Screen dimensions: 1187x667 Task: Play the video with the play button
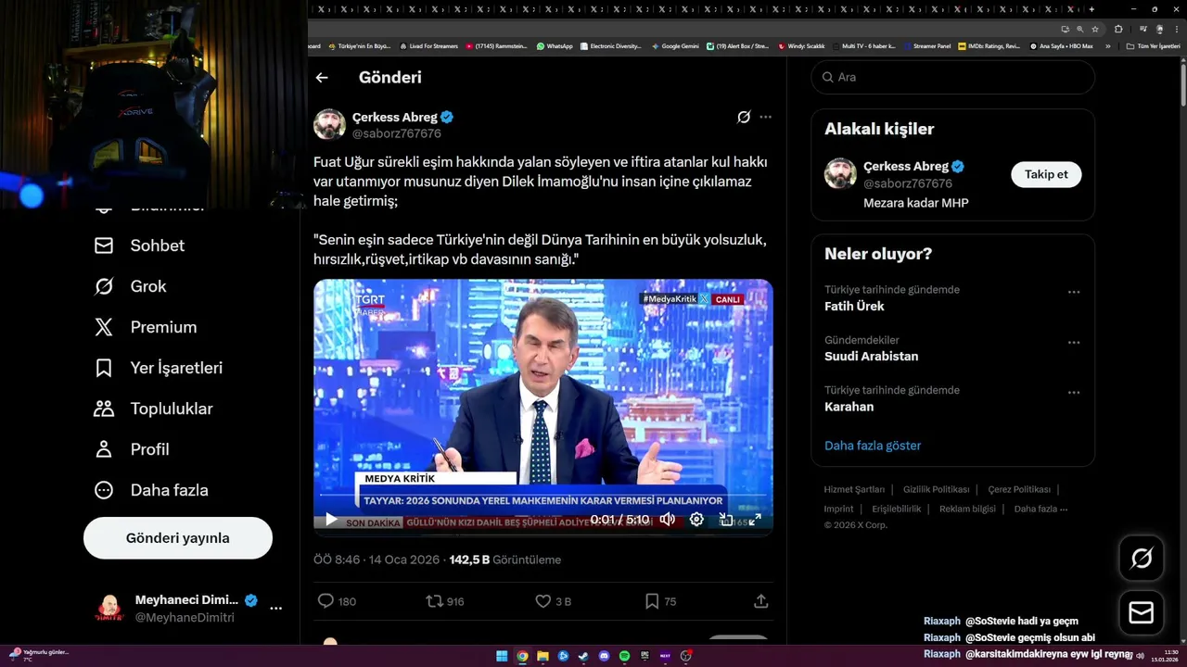(331, 520)
